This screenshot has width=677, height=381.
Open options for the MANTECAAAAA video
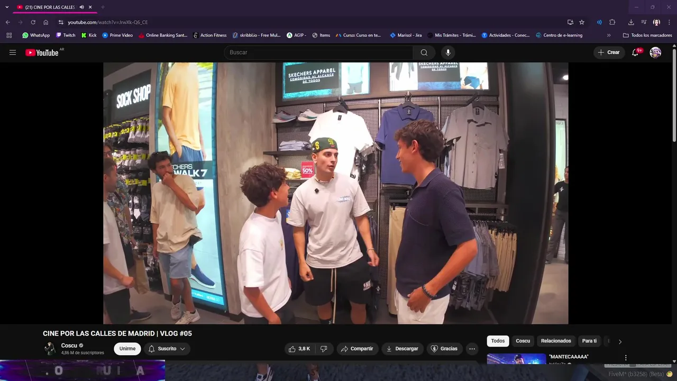point(626,358)
